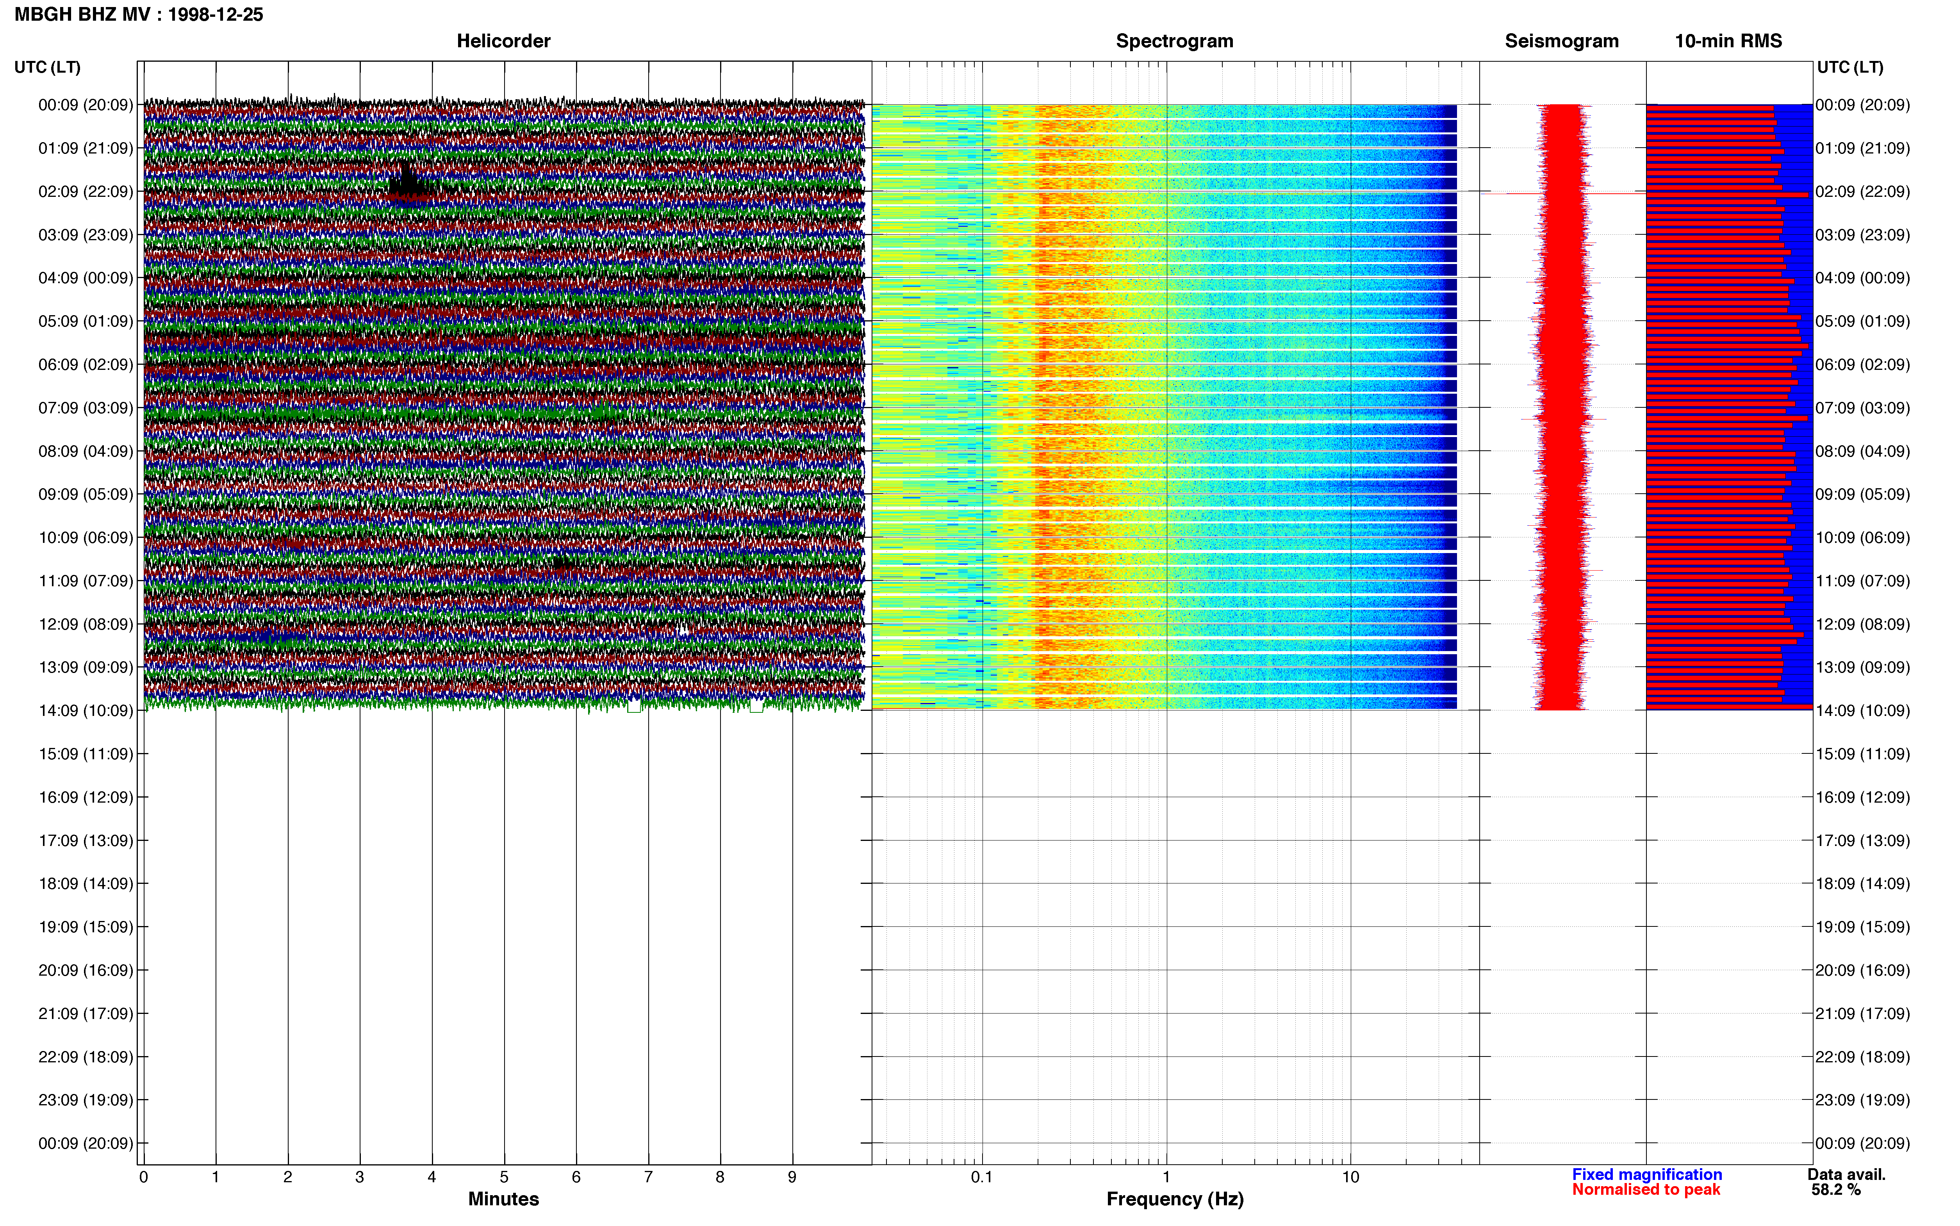Click left-axis time label '14:09 (10:09)'
This screenshot has width=1960, height=1226.
(86, 711)
